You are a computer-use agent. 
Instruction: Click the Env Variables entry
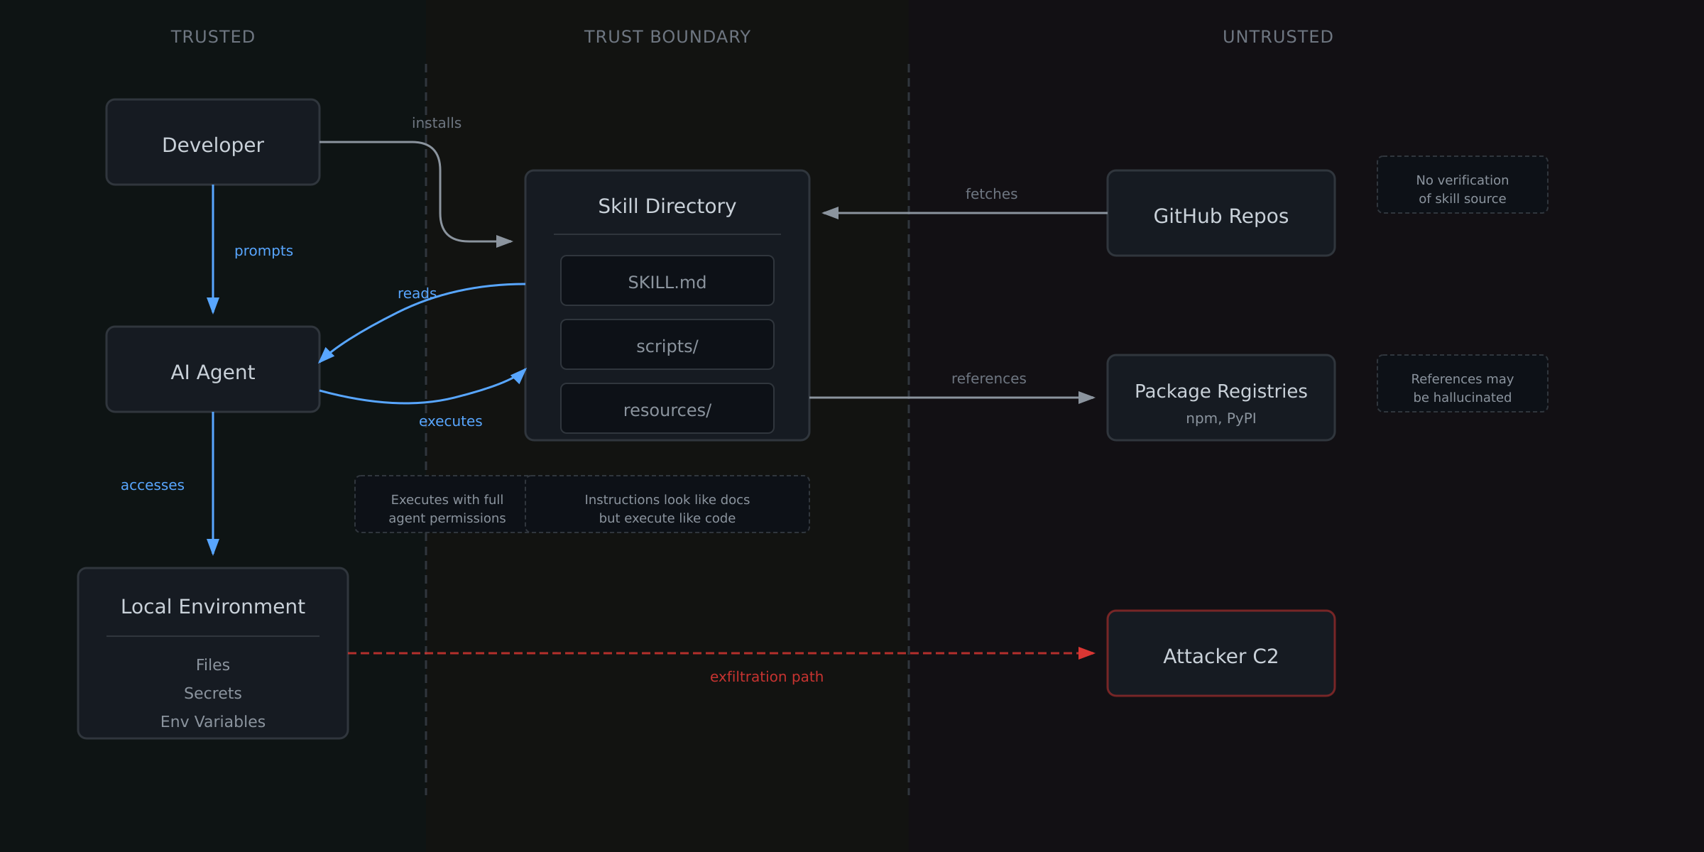click(212, 721)
